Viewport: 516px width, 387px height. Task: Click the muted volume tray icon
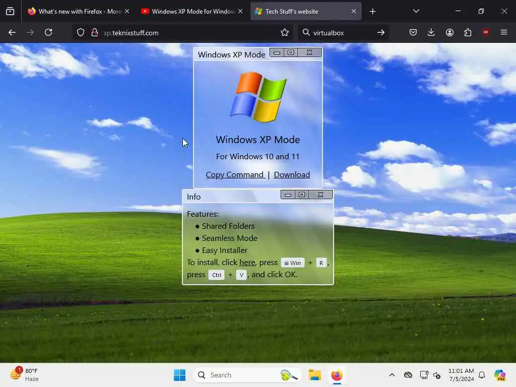point(437,375)
